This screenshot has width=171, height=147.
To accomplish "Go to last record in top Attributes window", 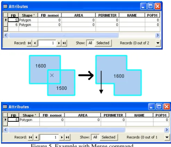I will click(64, 43).
